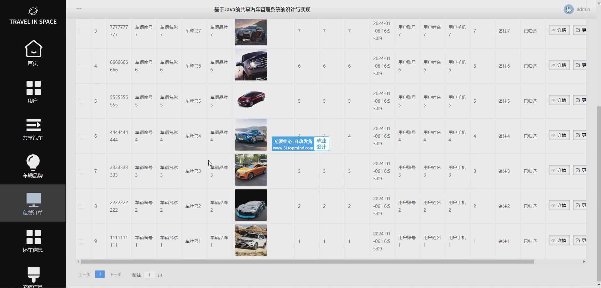View 详情 for order 6666666666
This screenshot has height=288, width=601.
point(559,65)
